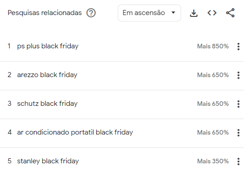The width and height of the screenshot is (245, 172).
Task: Click rank number 3 in the list
Action: click(x=10, y=104)
